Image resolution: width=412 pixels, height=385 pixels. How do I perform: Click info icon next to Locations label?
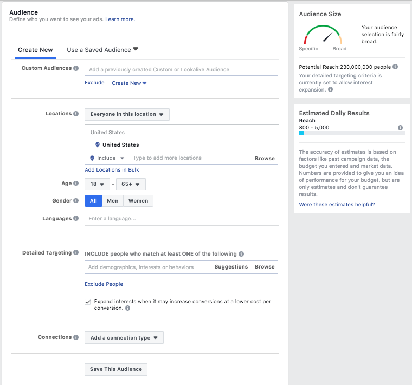(x=76, y=114)
